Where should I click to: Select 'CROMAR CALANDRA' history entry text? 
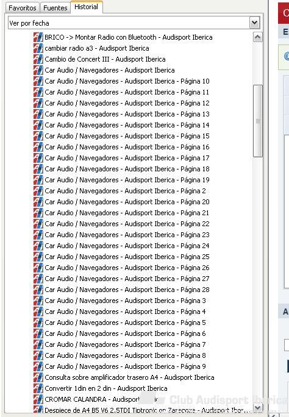tap(101, 399)
